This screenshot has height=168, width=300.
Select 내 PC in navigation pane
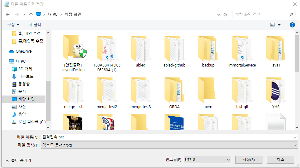pyautogui.click(x=17, y=61)
